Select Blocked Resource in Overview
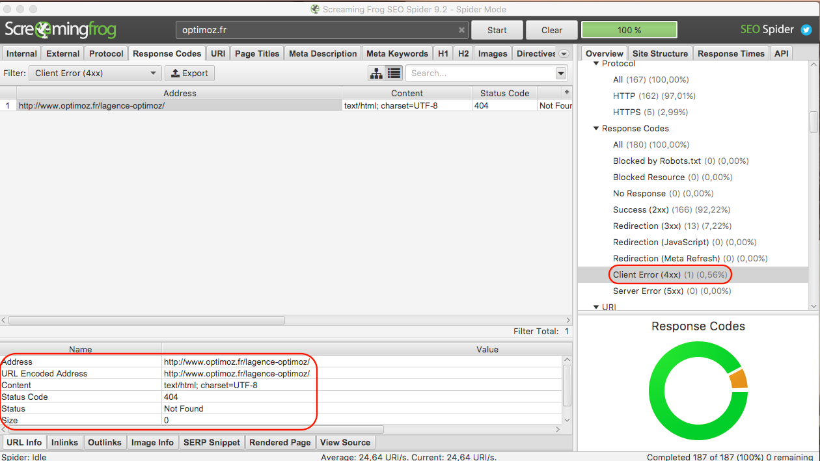The width and height of the screenshot is (820, 461). (673, 178)
